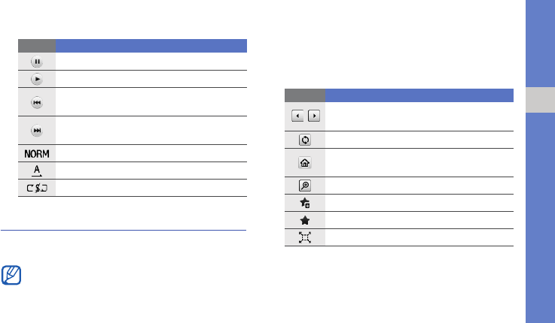555x323 pixels.
Task: Click the blue header of the browser table
Action: 419,95
